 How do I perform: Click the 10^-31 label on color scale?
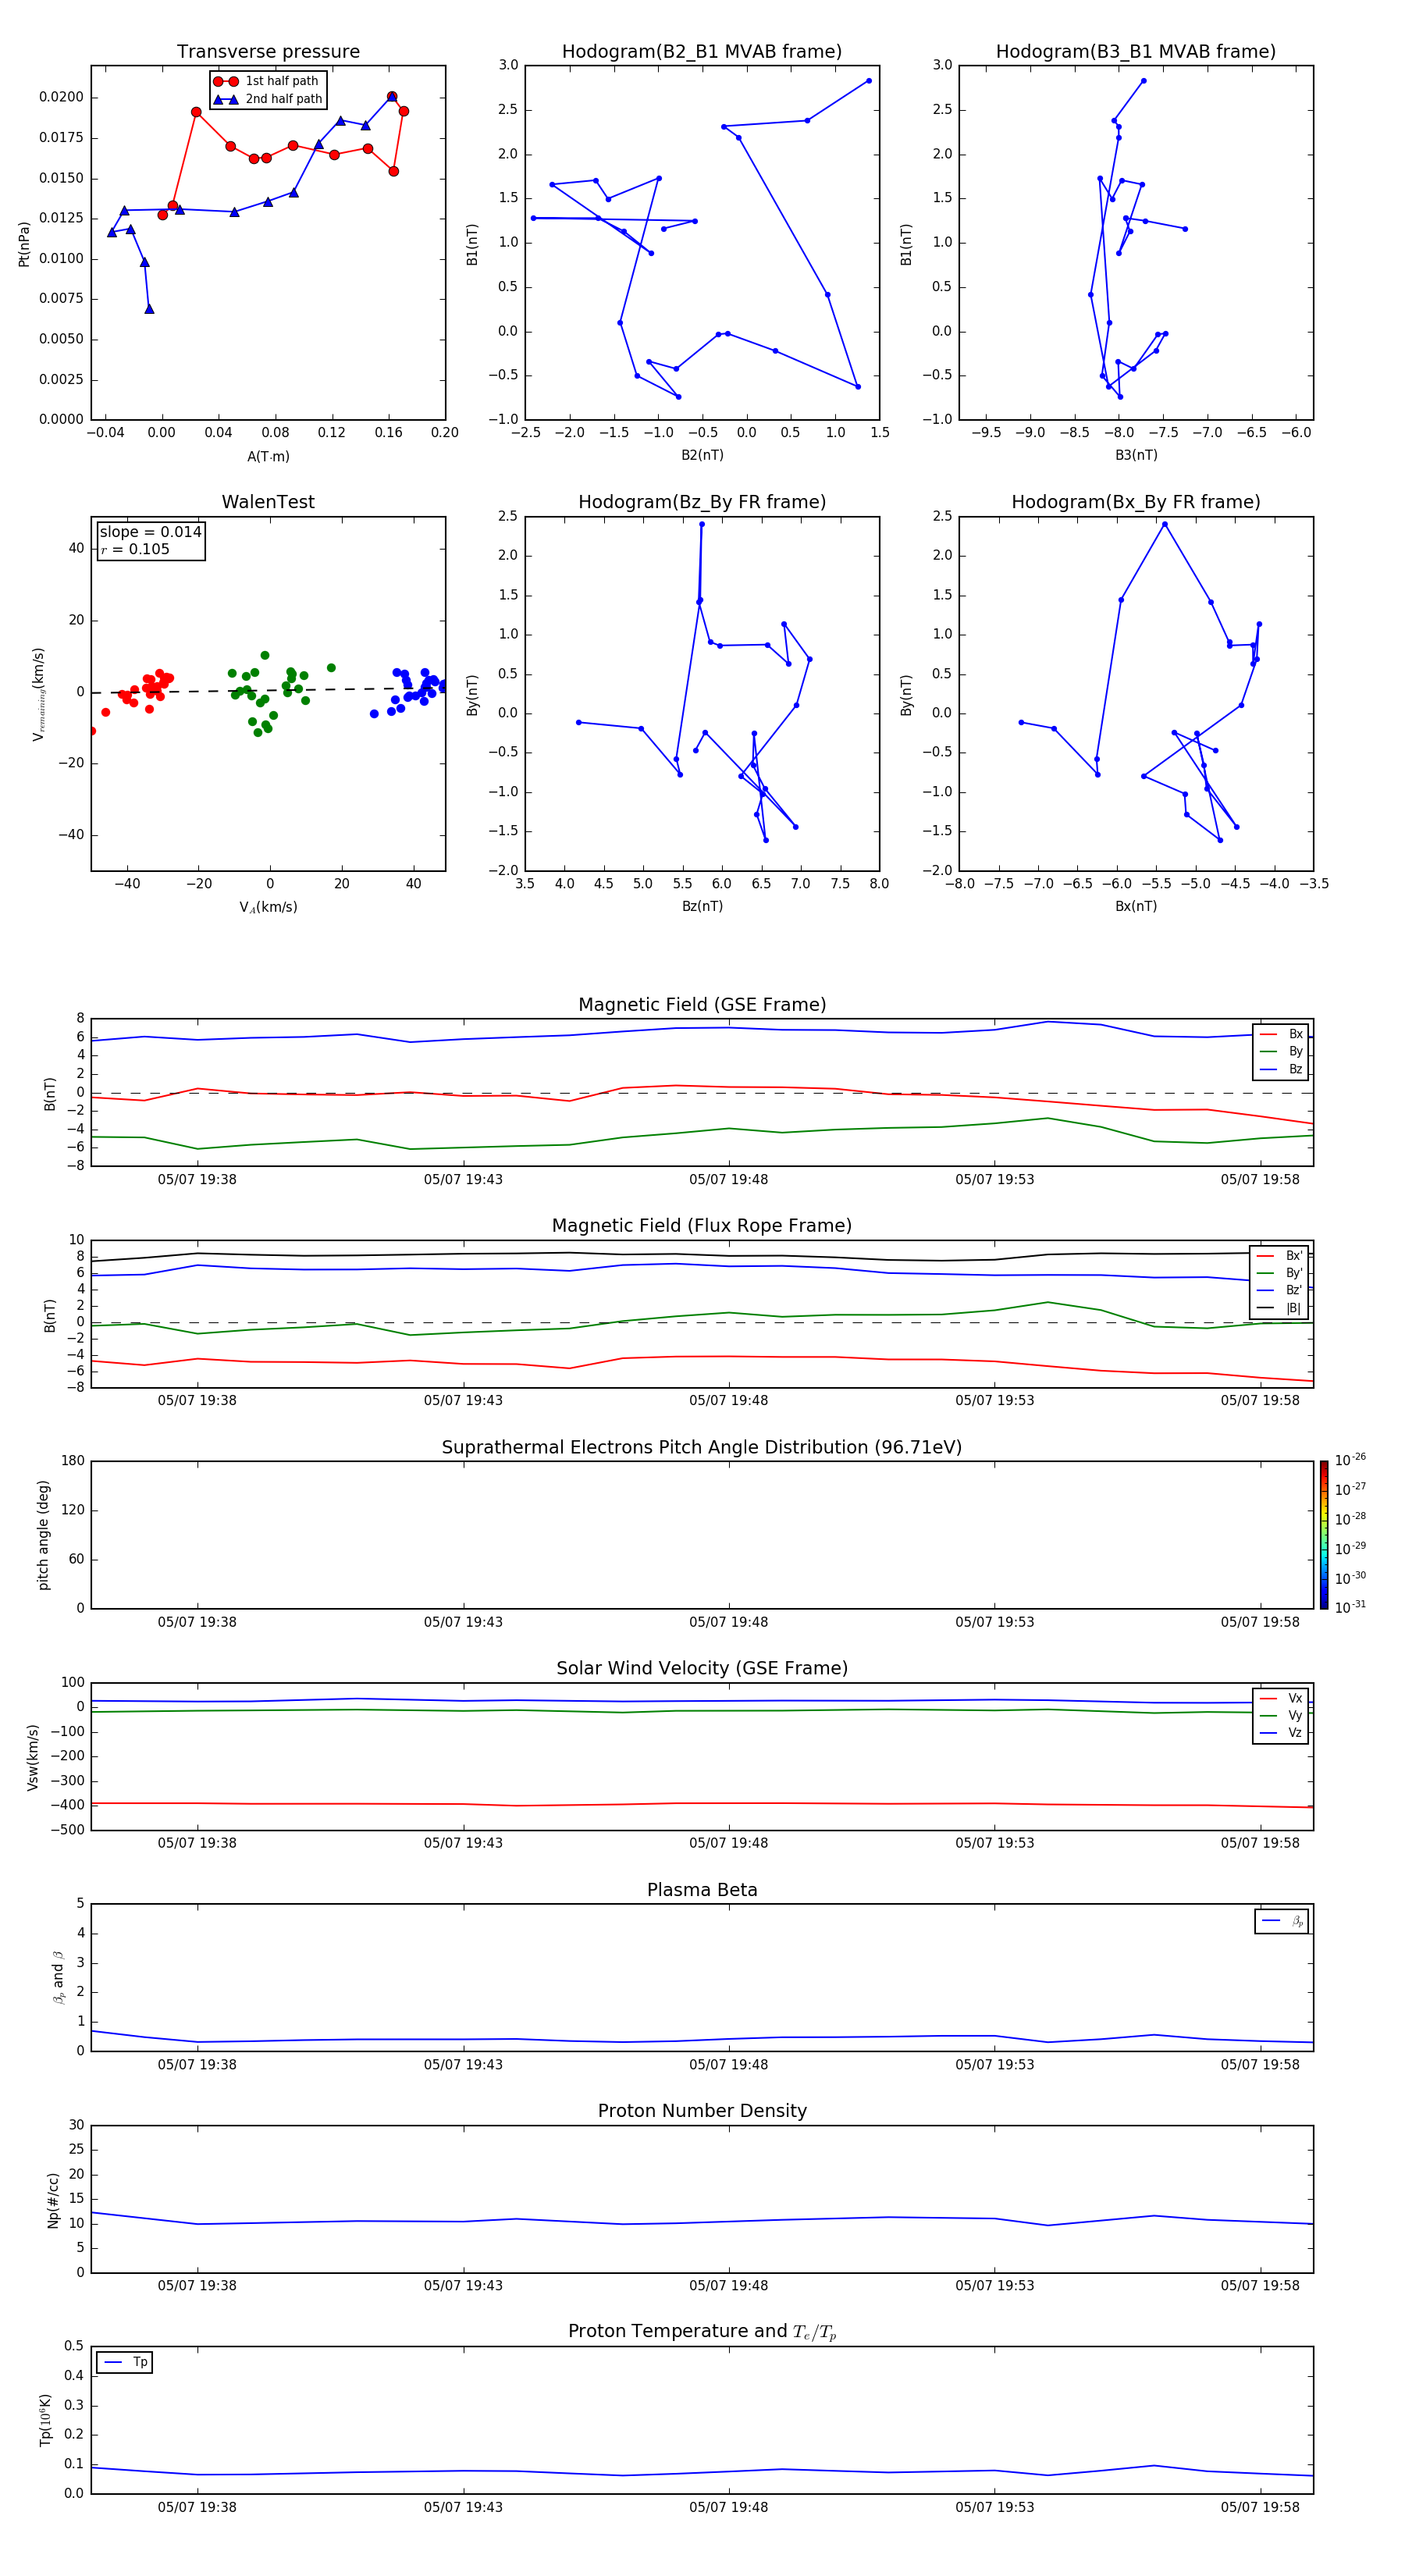click(x=1350, y=1607)
